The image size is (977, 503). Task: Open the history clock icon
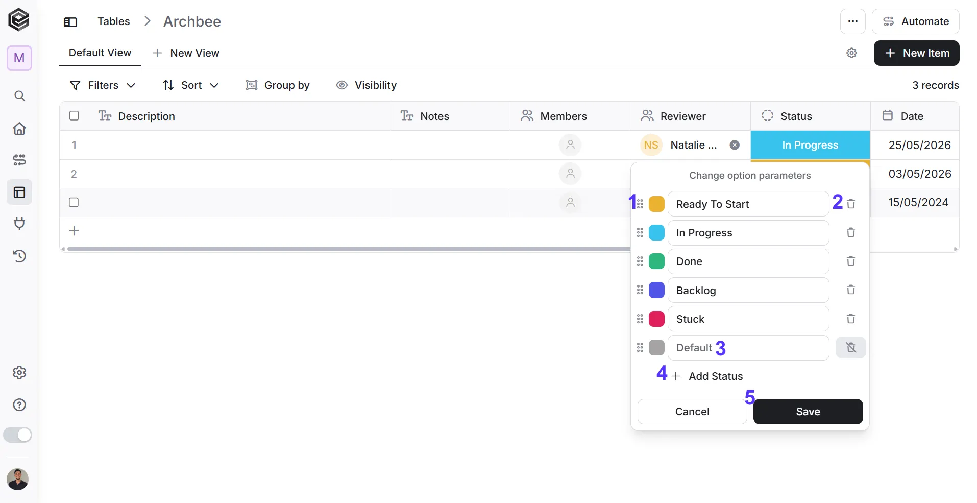19,256
